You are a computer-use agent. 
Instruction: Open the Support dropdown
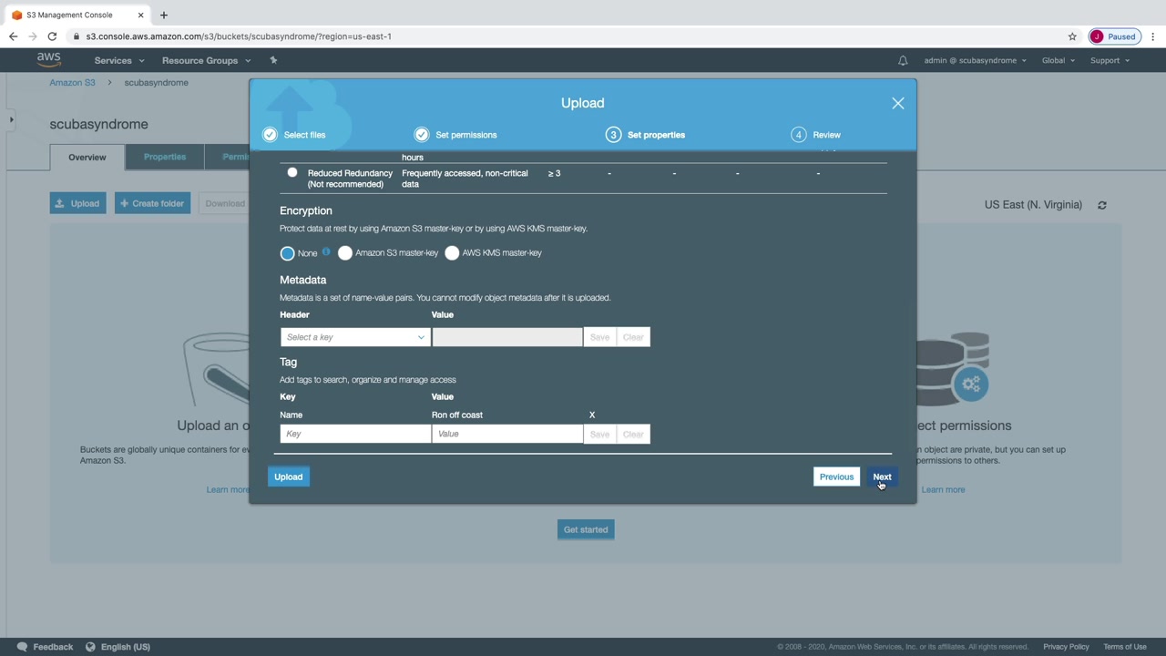click(1110, 60)
